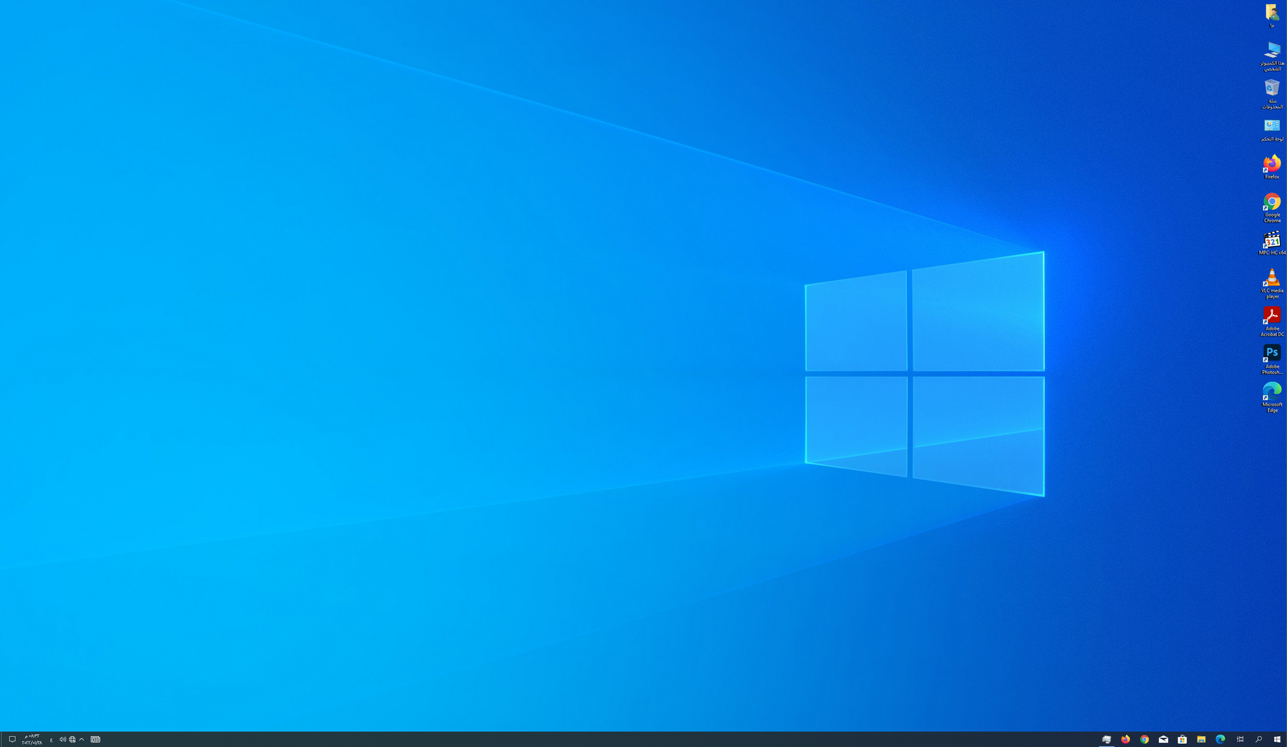Select the Control Panel desktop icon
The width and height of the screenshot is (1287, 747).
[1272, 130]
